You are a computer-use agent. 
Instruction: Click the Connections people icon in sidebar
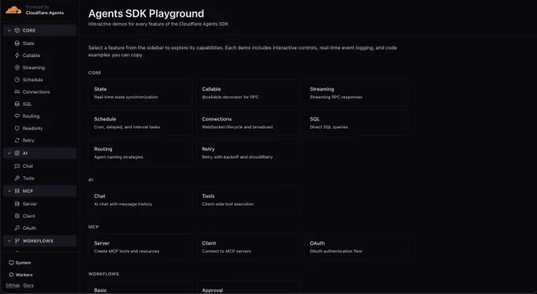17,92
